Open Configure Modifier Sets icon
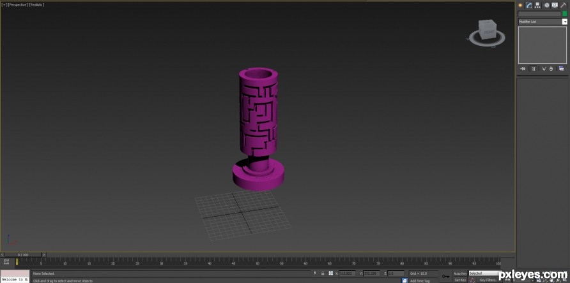 coord(561,69)
